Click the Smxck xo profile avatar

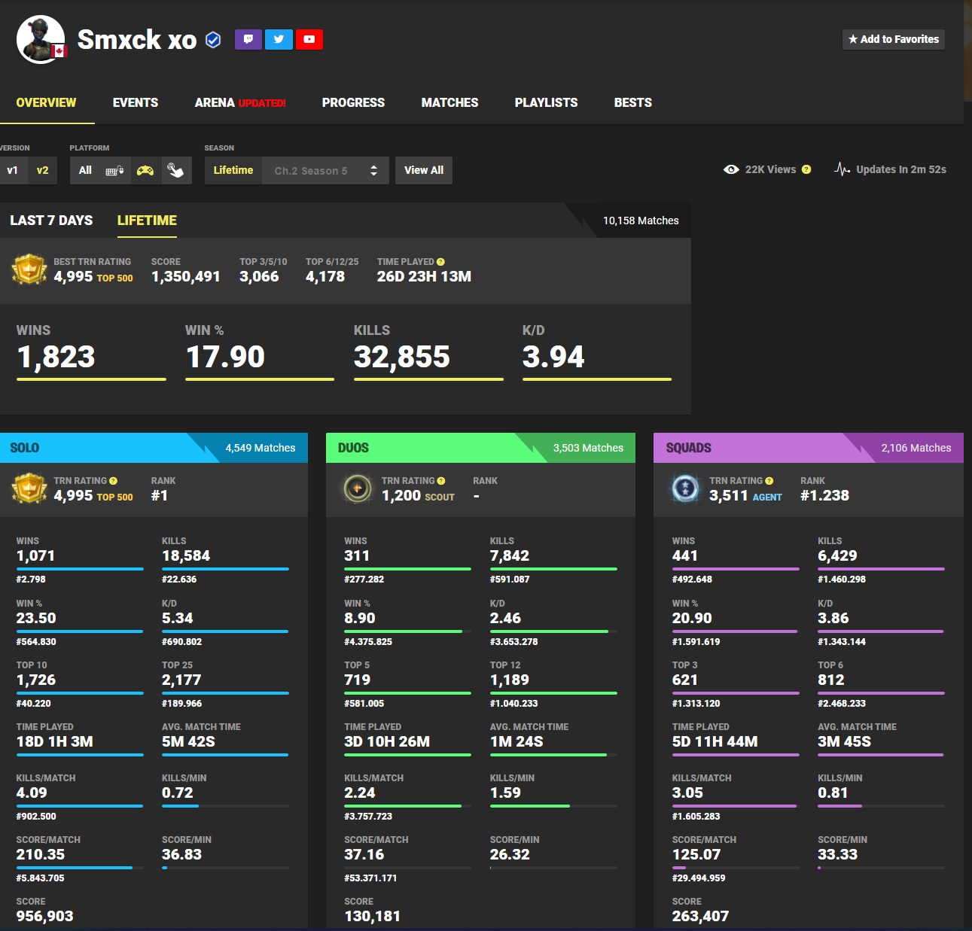(41, 40)
